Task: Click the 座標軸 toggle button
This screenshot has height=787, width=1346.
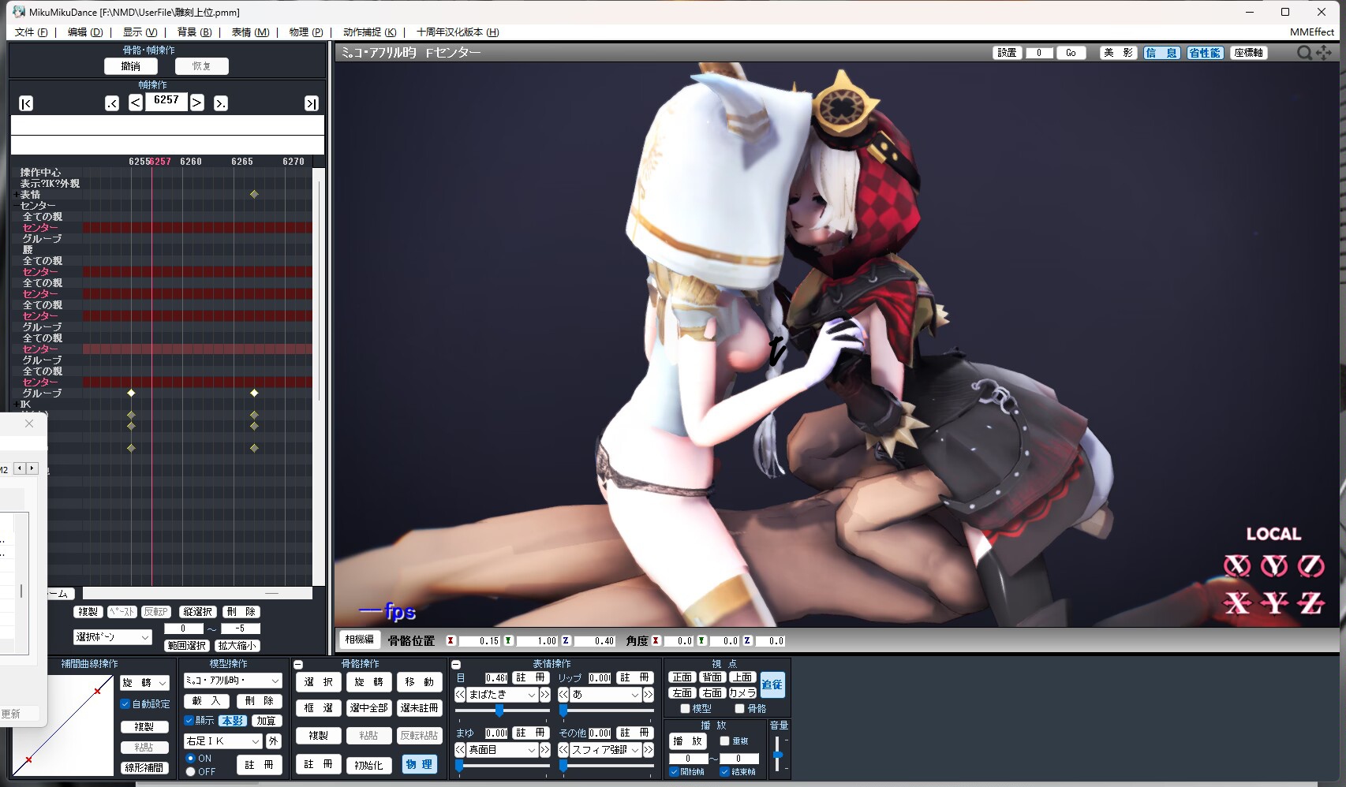Action: point(1249,53)
